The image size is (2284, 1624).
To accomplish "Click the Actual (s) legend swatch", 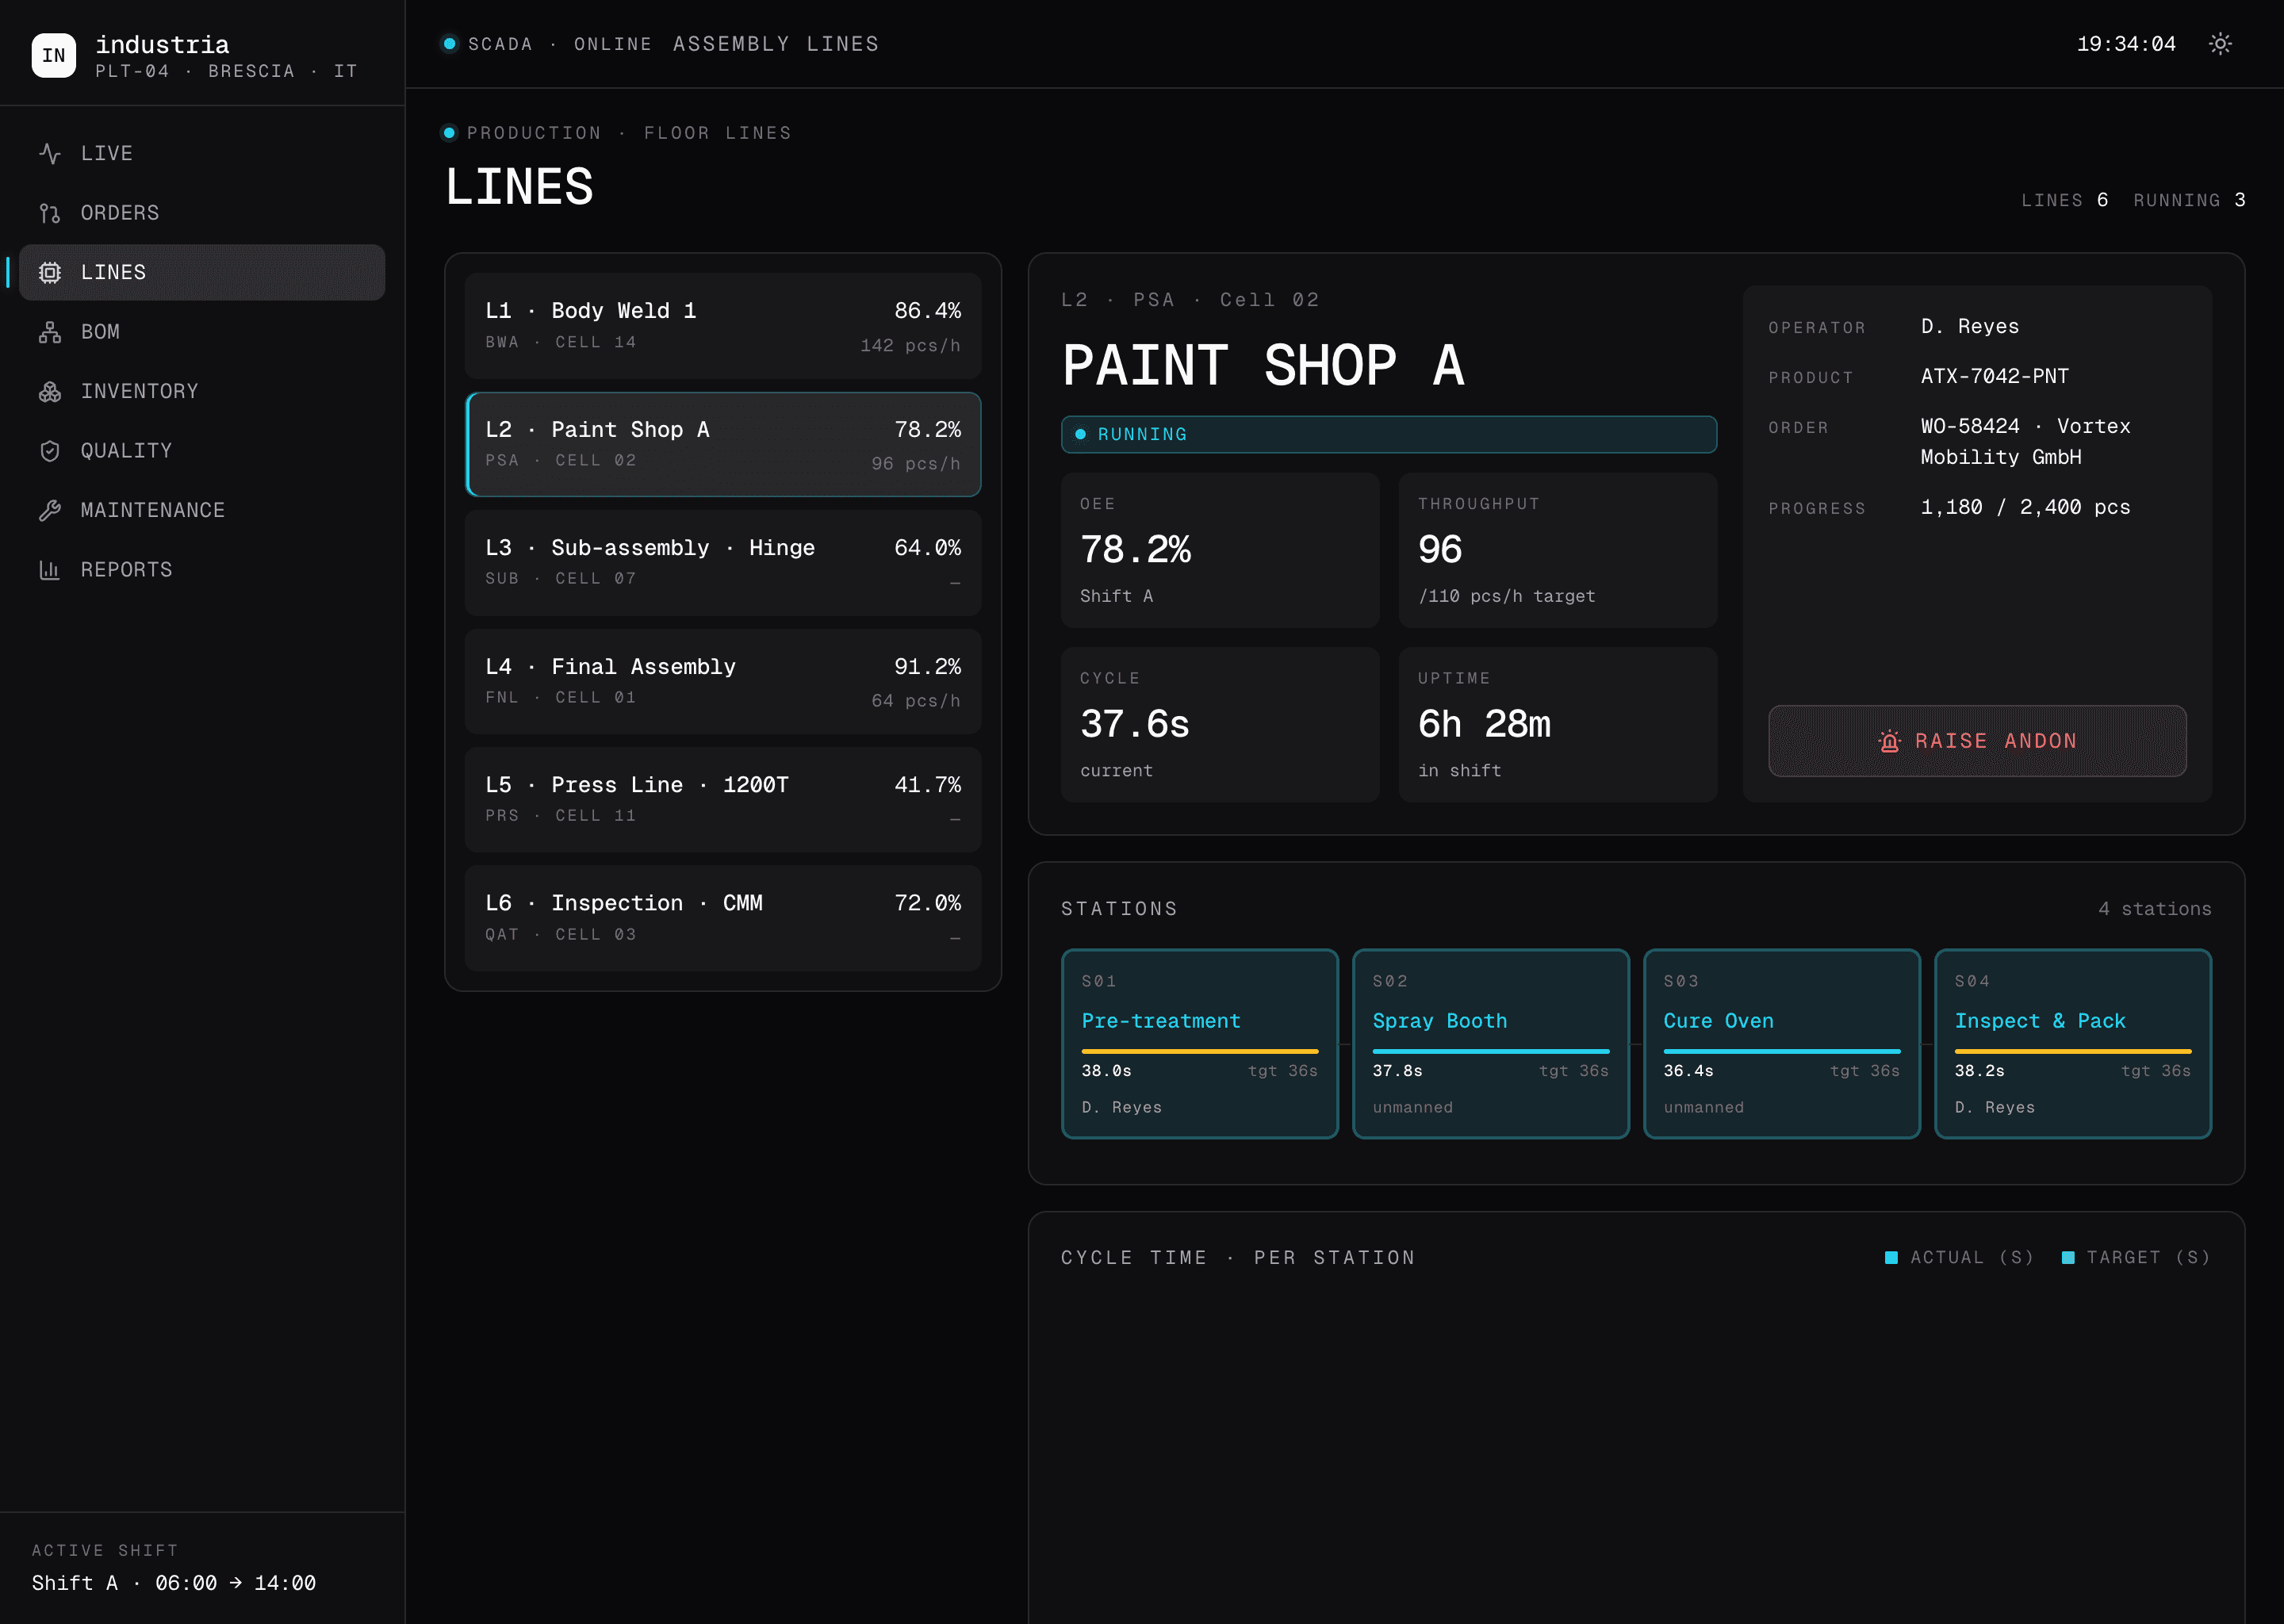I will tap(1891, 1258).
